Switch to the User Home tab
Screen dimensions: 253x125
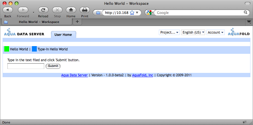tap(63, 35)
